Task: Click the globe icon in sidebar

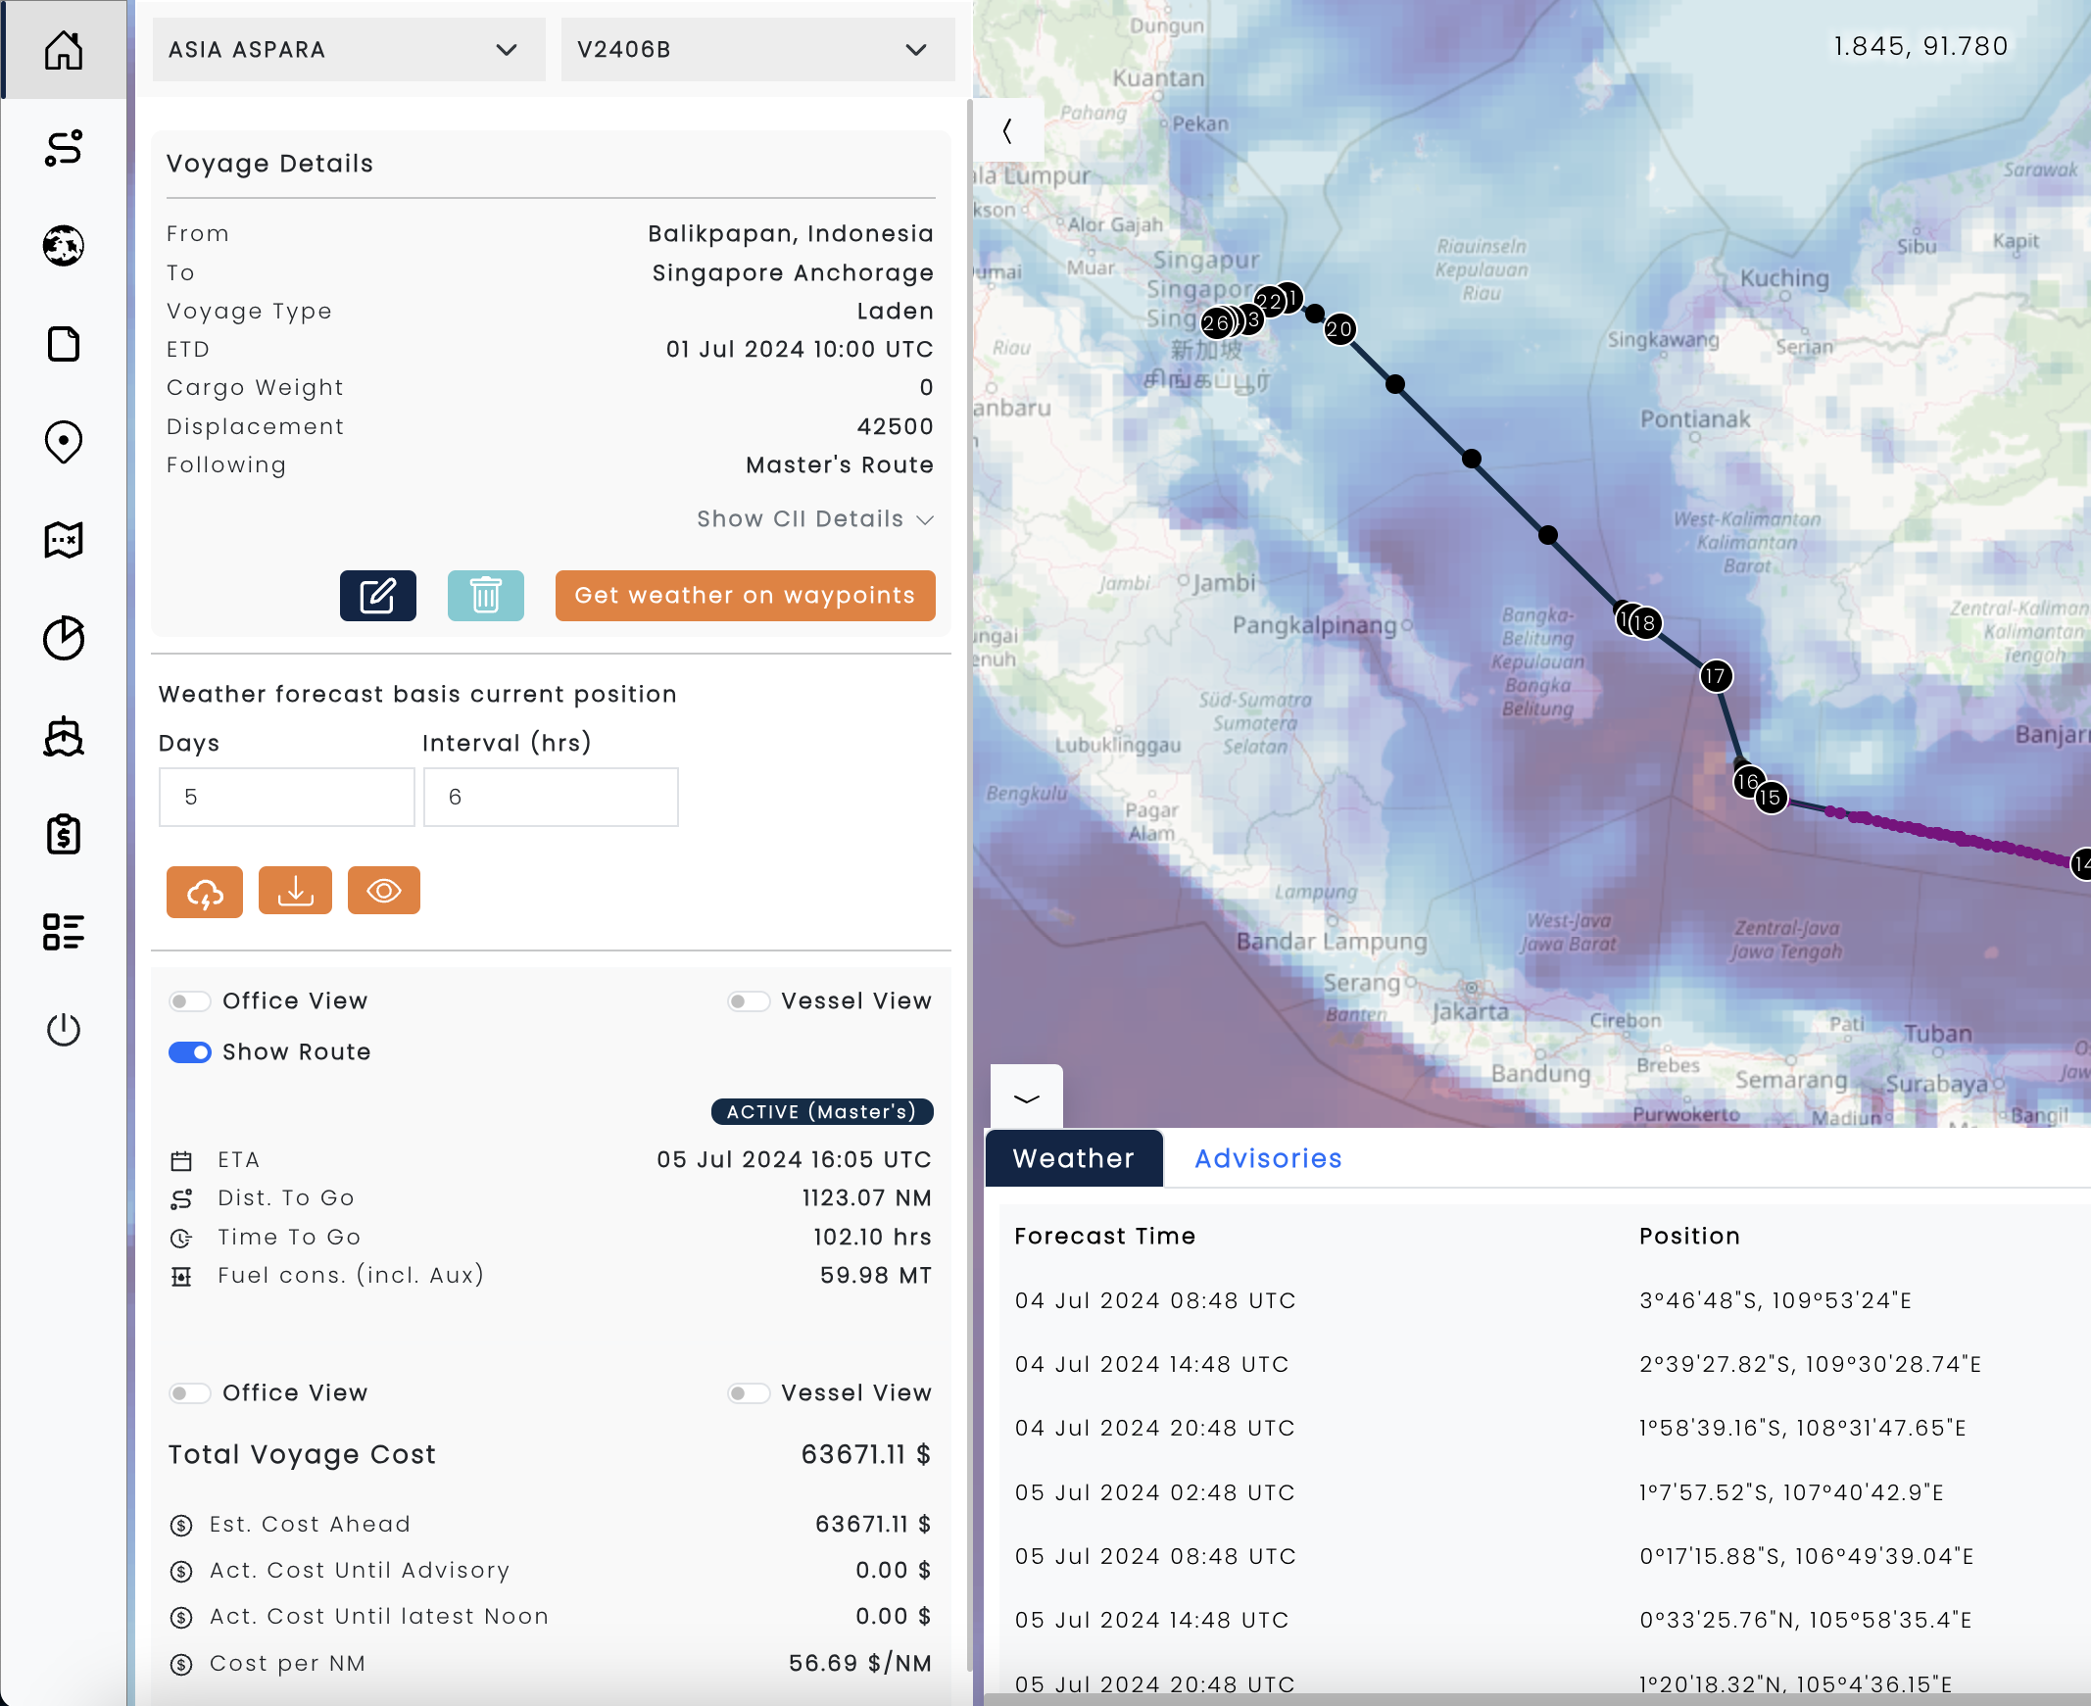Action: [63, 246]
